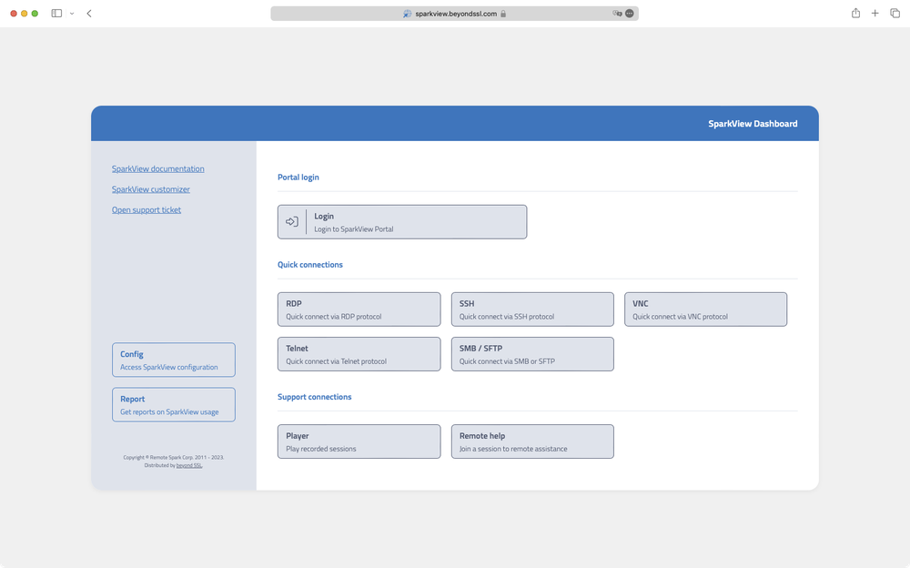Open Report for SparkView usage
The width and height of the screenshot is (910, 568).
(174, 405)
